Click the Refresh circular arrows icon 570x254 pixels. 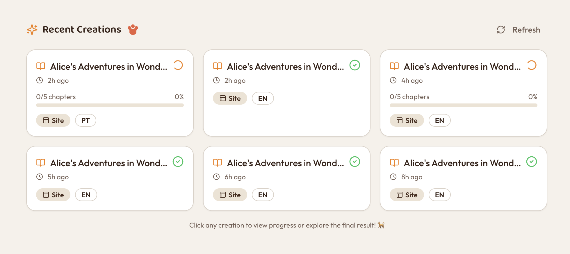(500, 30)
